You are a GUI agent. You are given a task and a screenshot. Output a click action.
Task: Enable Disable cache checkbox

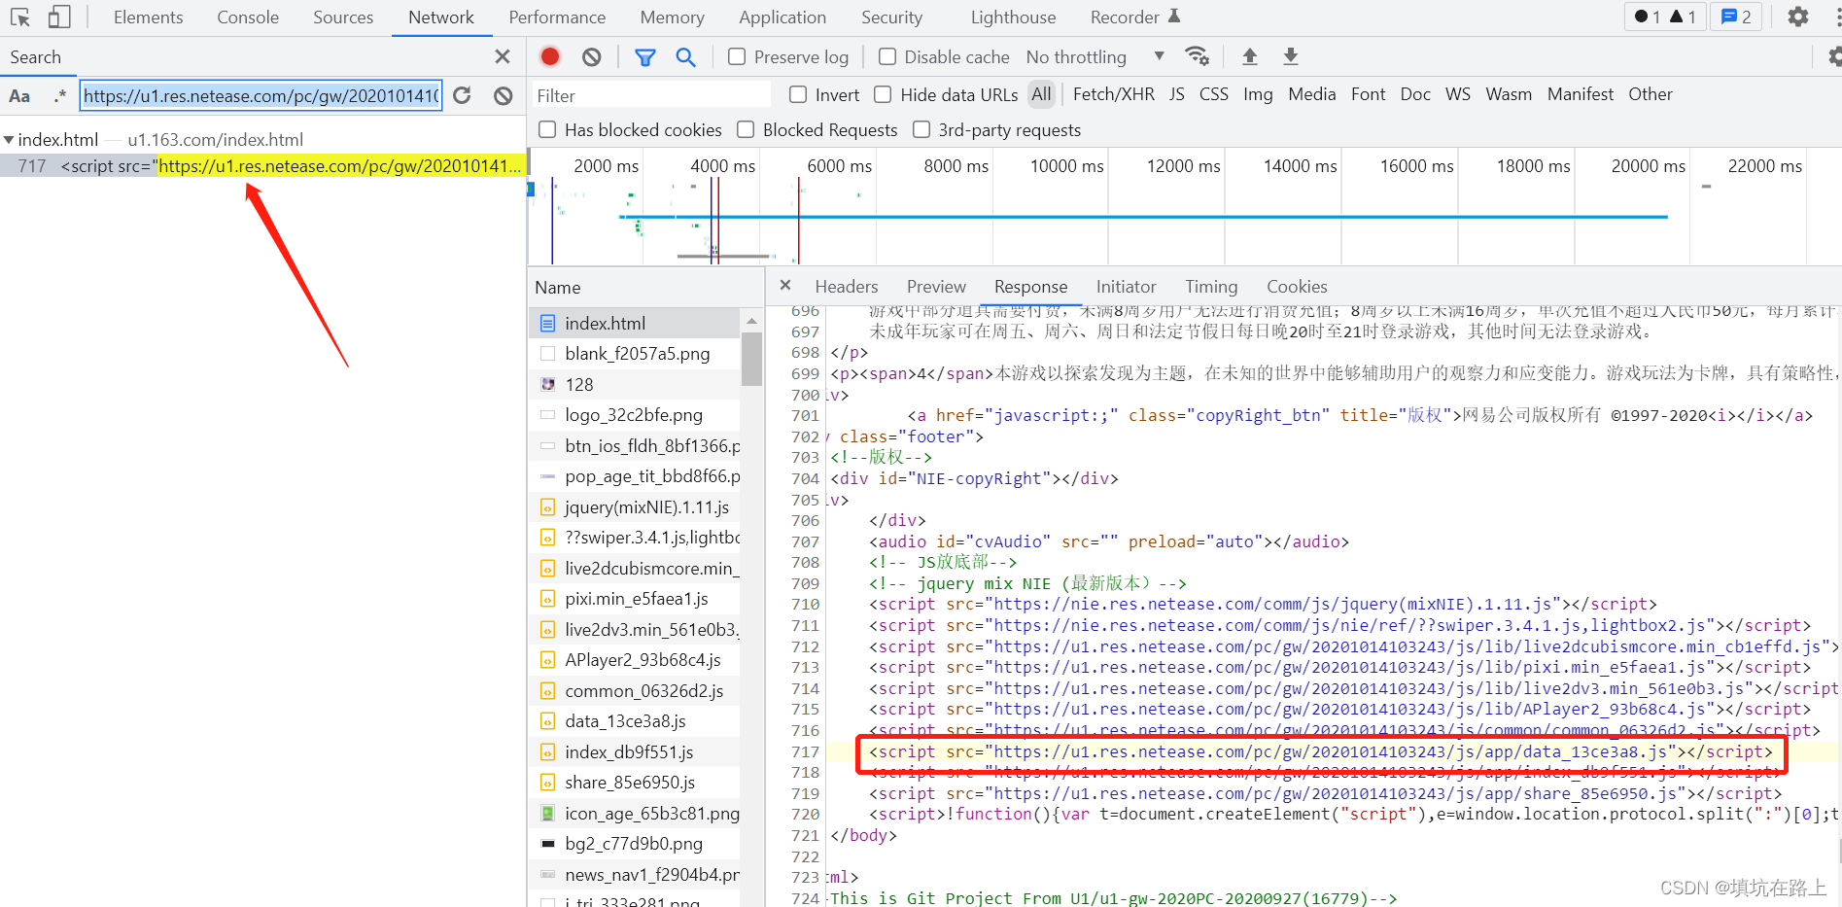887,56
